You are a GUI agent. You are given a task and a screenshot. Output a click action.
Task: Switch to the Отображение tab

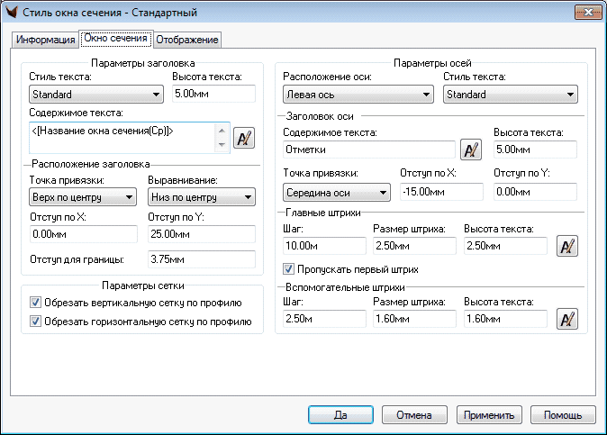pyautogui.click(x=187, y=40)
